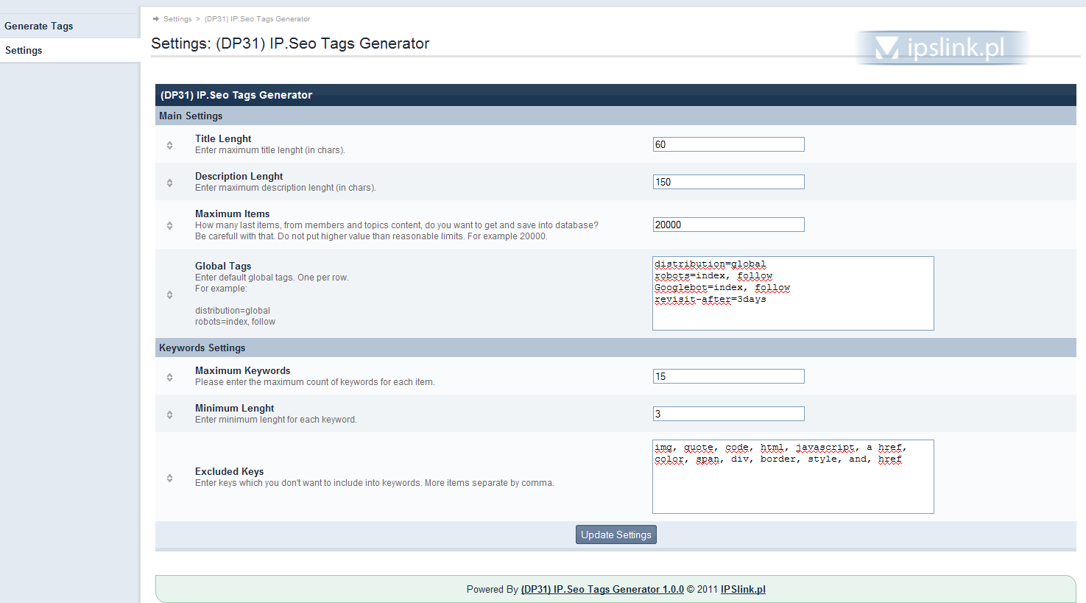Click into the Description Lenght field

point(728,182)
